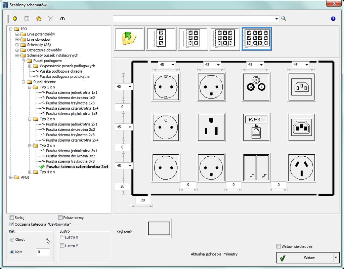Uncheck Oddzielna kategoria *Użytkownika* checkbox
The width and height of the screenshot is (344, 269).
click(12, 224)
